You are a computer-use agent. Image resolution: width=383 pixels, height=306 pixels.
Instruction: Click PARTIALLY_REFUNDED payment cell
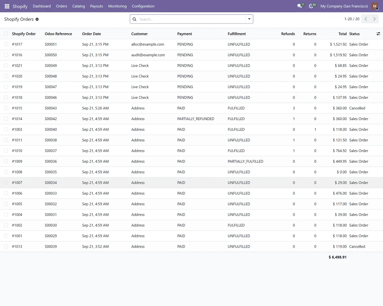coord(196,119)
